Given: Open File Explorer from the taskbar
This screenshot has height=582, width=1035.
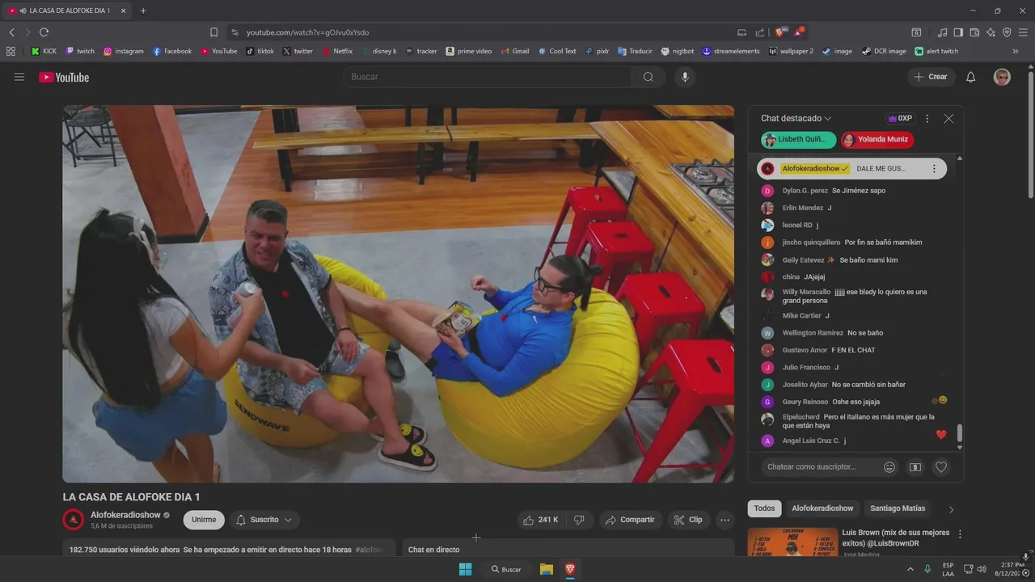Looking at the screenshot, I should click(547, 569).
